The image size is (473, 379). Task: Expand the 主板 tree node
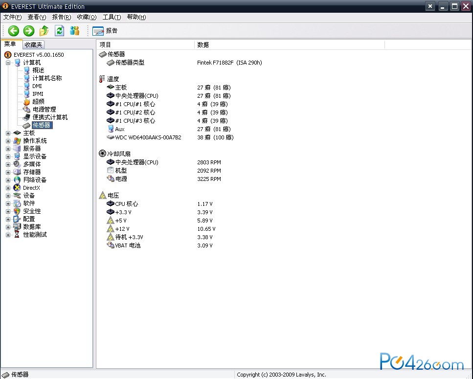pyautogui.click(x=8, y=133)
